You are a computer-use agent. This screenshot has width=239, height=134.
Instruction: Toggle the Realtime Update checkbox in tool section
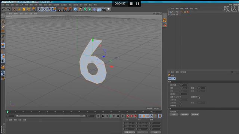tap(177, 112)
